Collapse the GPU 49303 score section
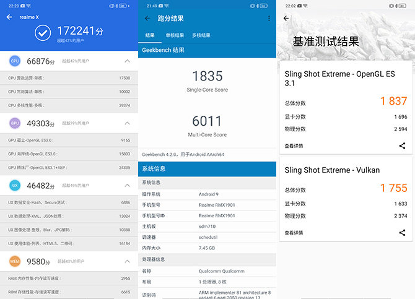415x299 pixels. pos(128,123)
